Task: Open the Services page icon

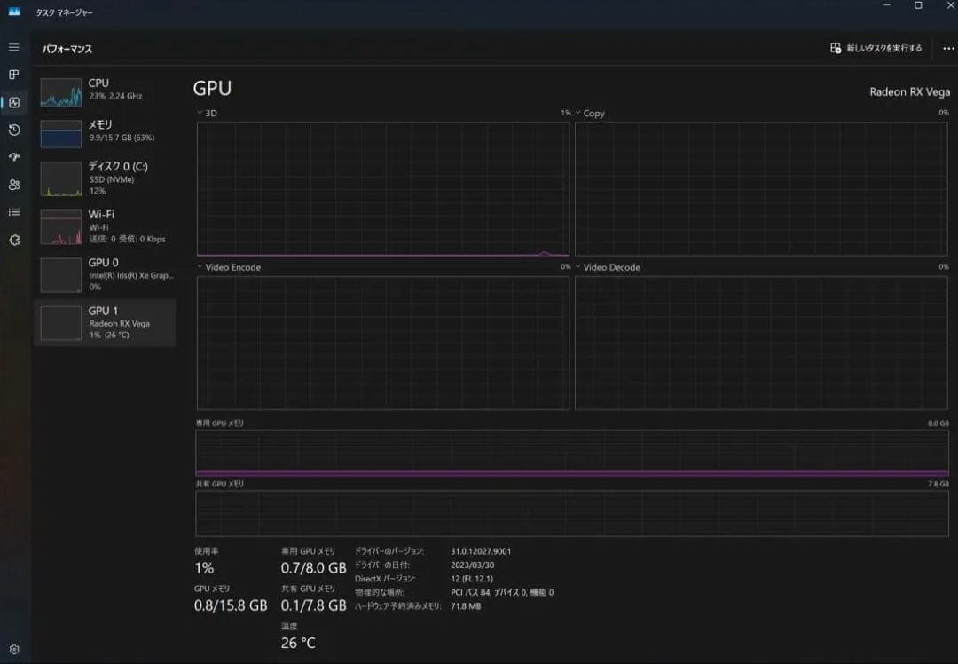Action: point(12,240)
